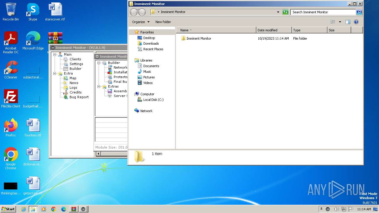This screenshot has height=213, width=379.
Task: Focus the Search Imminent Monitor field
Action: coord(323,12)
